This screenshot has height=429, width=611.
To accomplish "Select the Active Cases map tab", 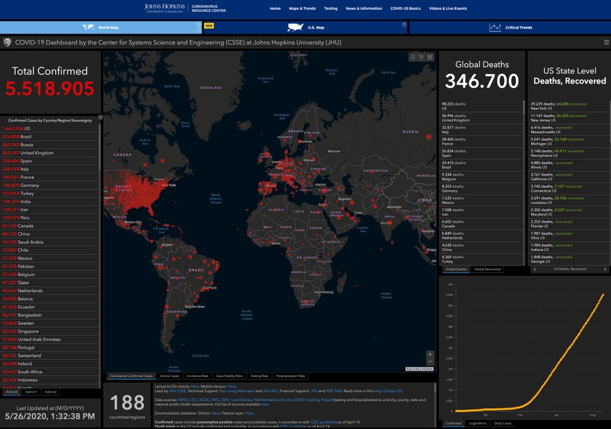I will pyautogui.click(x=169, y=376).
